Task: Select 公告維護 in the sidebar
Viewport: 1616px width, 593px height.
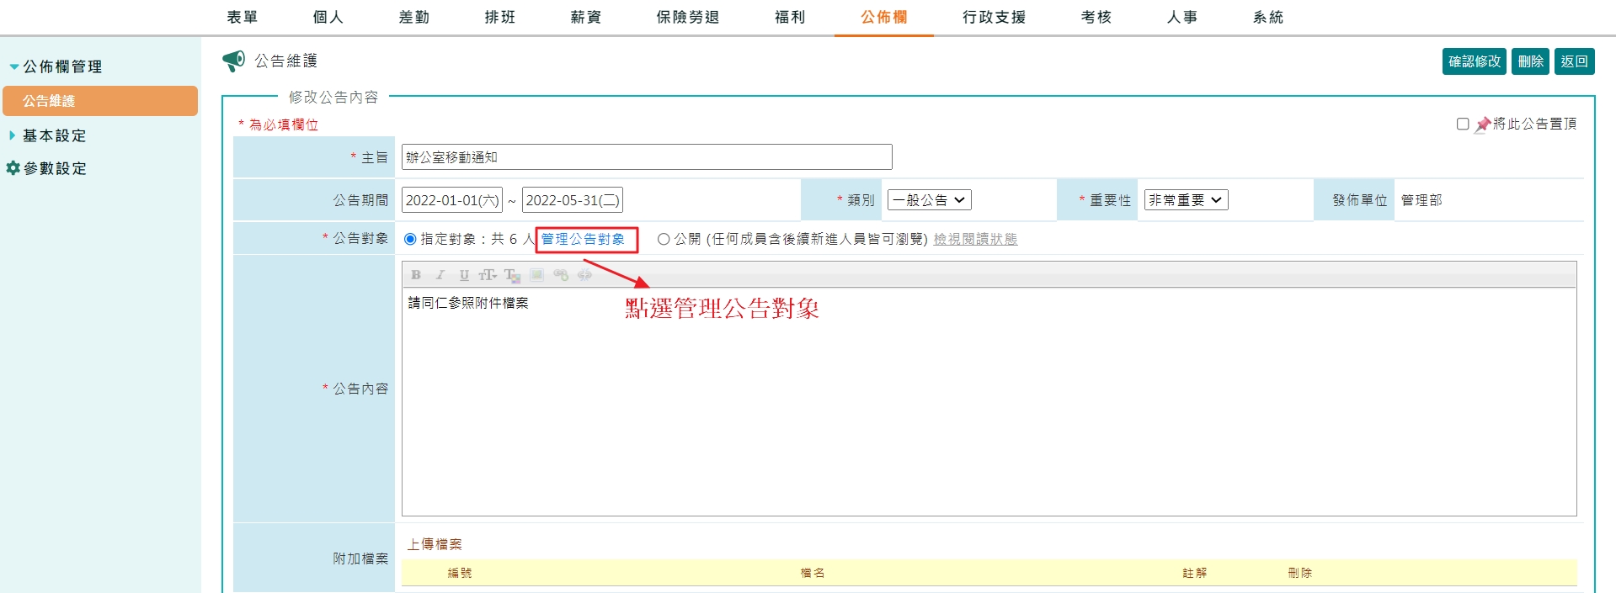Action: (x=100, y=101)
